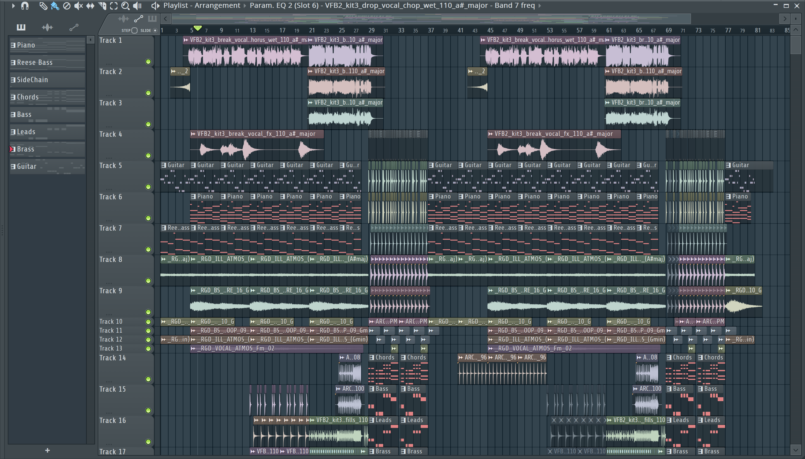Select the Slip tool
This screenshot has height=459, width=805.
(x=90, y=6)
